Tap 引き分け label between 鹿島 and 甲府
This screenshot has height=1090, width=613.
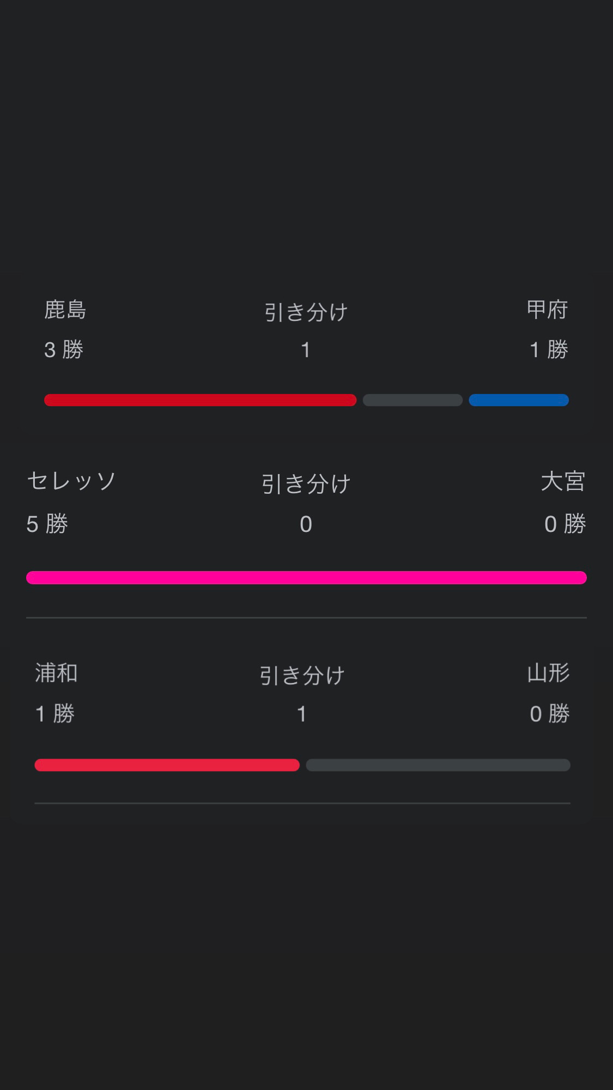[306, 312]
